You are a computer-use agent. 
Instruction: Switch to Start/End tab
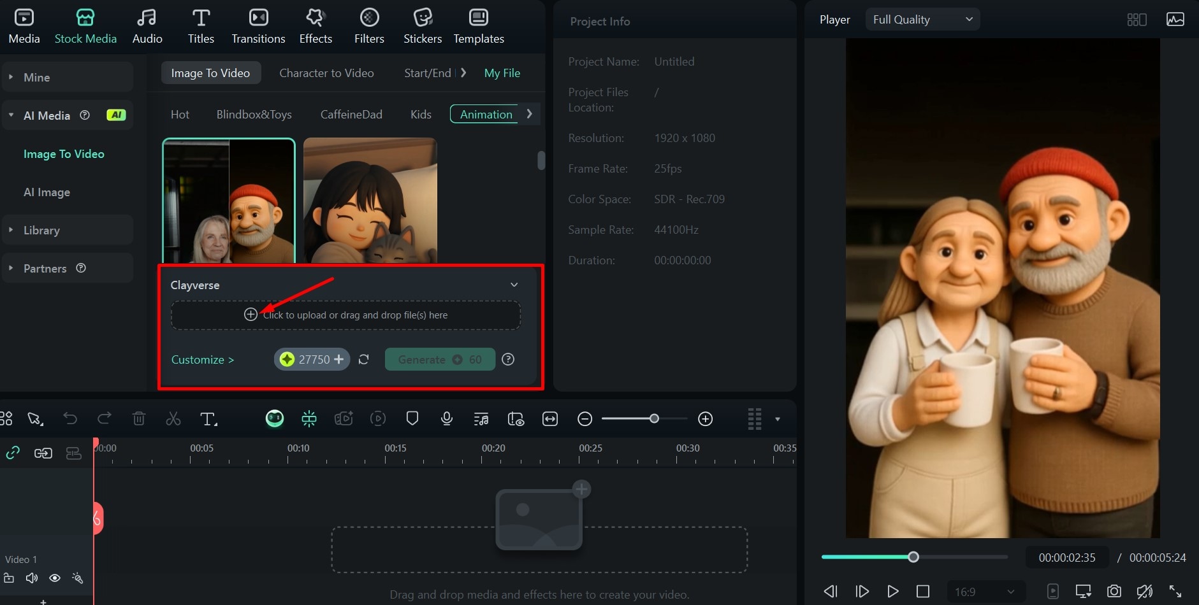point(427,73)
